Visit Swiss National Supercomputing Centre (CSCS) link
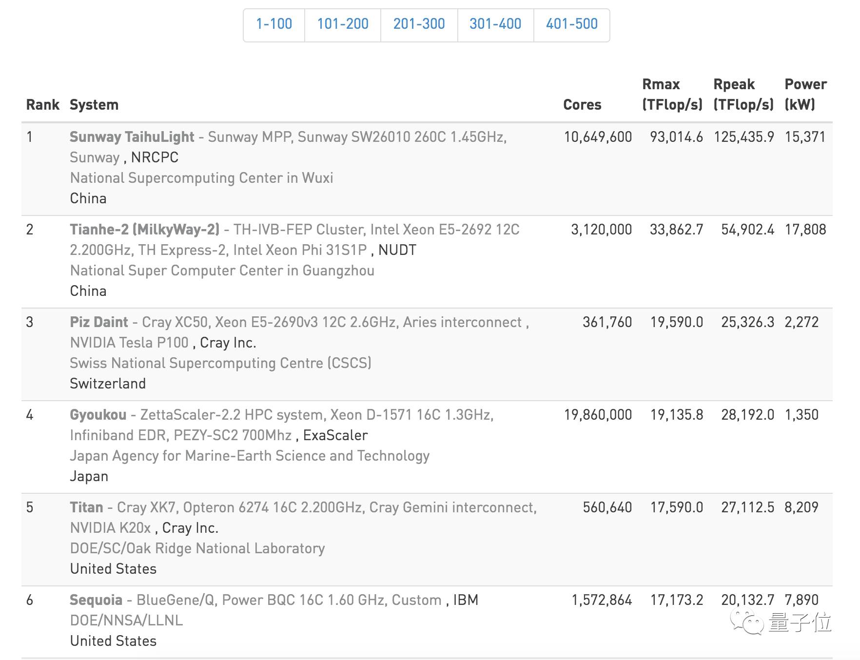 pos(221,363)
